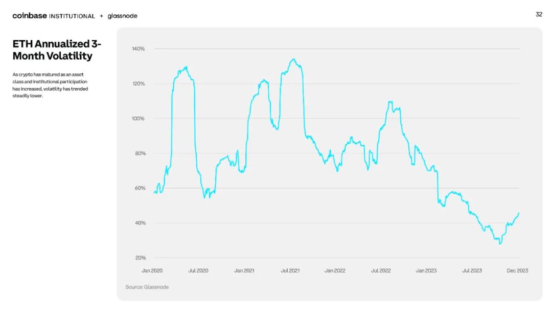Click the 20% y-axis label

click(140, 258)
